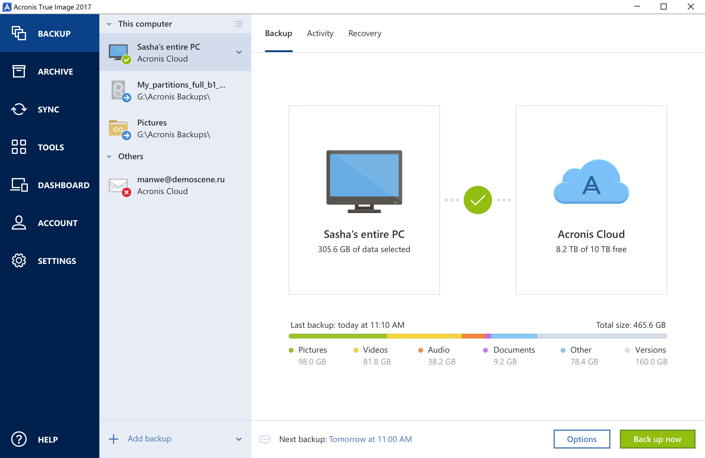Viewport: 705px width, 458px height.
Task: Switch to the Backup tab
Action: (279, 33)
